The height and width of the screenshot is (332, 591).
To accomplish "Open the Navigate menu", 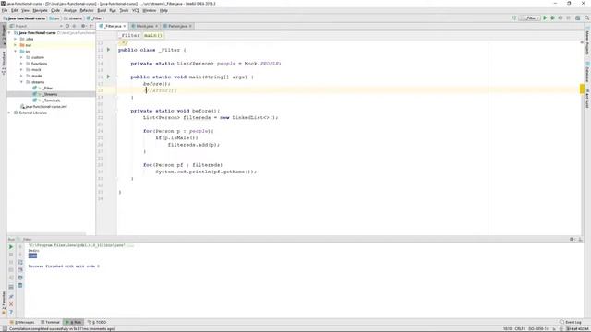I will click(40, 10).
